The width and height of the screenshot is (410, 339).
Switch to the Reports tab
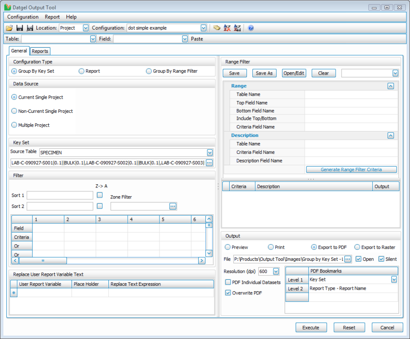[40, 51]
